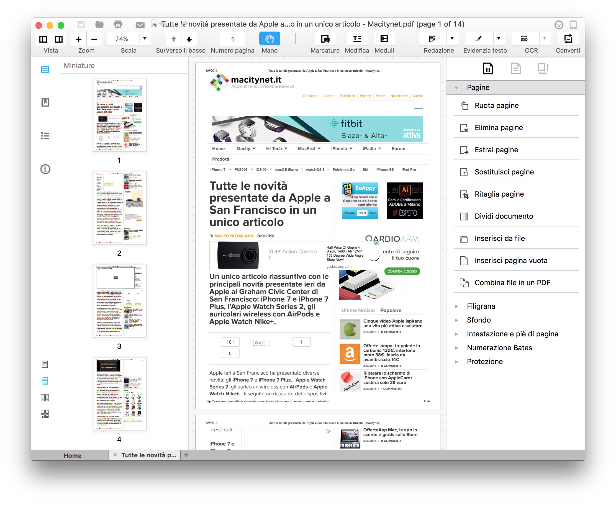Toggle two-page facing view mode
This screenshot has width=616, height=505.
click(x=45, y=397)
